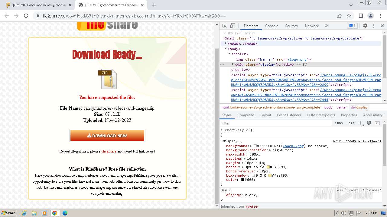Focus the styles Filter input field
Image resolution: width=387 pixels, height=217 pixels.
click(276, 123)
